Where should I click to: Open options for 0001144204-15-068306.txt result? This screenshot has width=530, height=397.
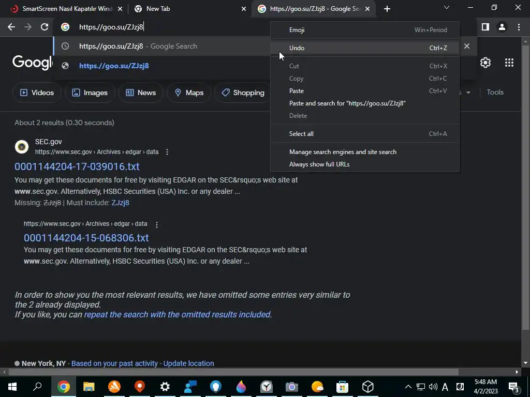[x=156, y=224]
